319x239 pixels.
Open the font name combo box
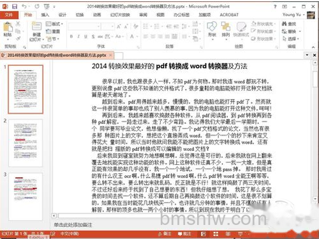pyautogui.click(x=84, y=27)
